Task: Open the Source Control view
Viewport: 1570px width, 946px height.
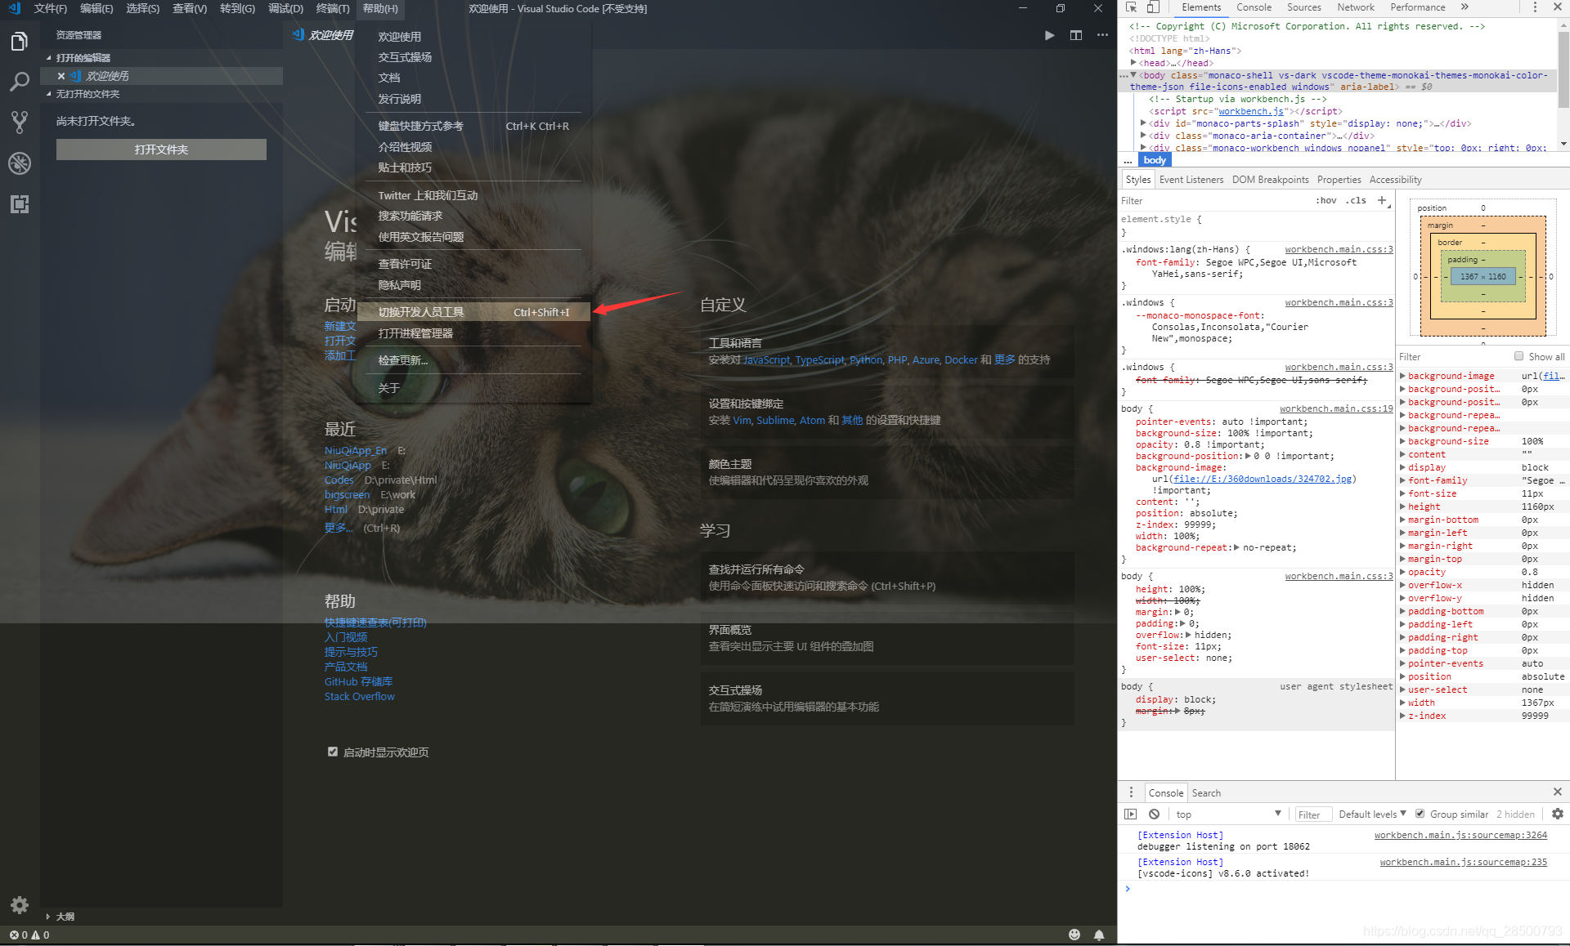Action: click(19, 123)
